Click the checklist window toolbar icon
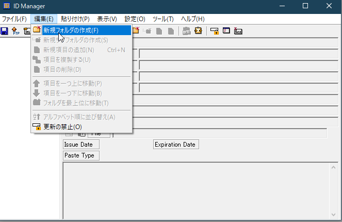Image resolution: width=342 pixels, height=222 pixels. pyautogui.click(x=226, y=30)
